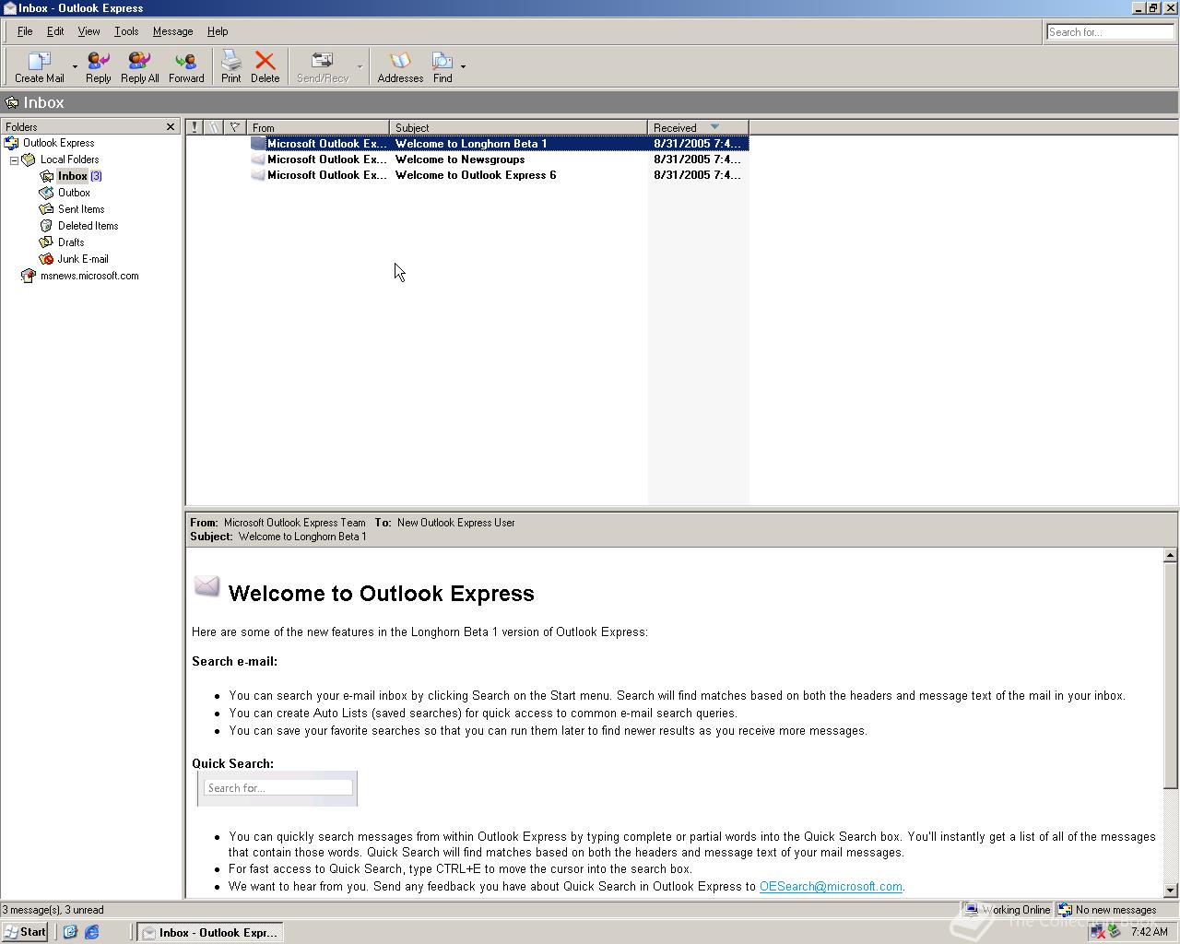Open the Find dropdown arrow

point(463,67)
